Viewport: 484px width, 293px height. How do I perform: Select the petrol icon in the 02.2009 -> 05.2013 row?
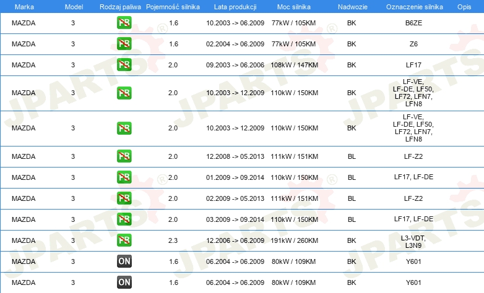point(124,198)
